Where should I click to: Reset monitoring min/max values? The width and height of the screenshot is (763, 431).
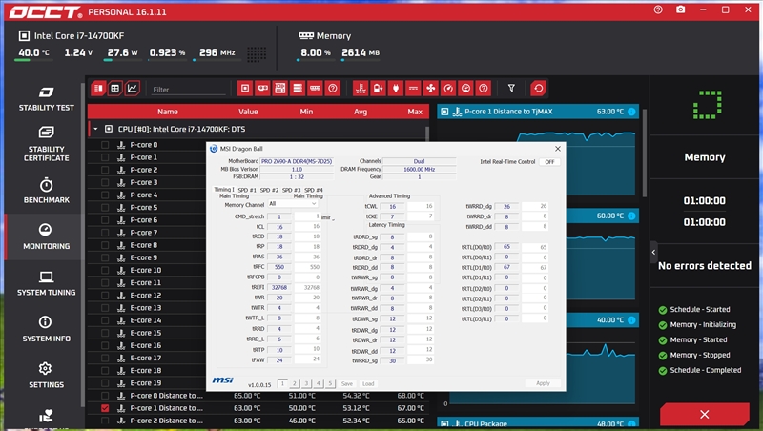(538, 88)
